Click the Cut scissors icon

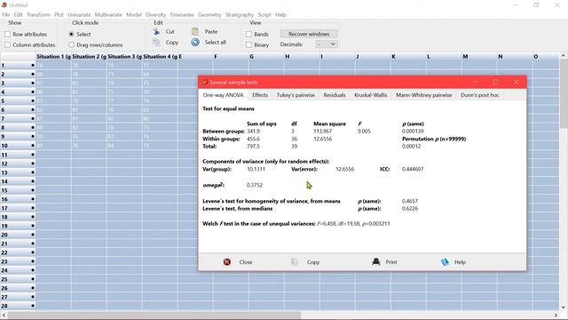click(x=156, y=32)
